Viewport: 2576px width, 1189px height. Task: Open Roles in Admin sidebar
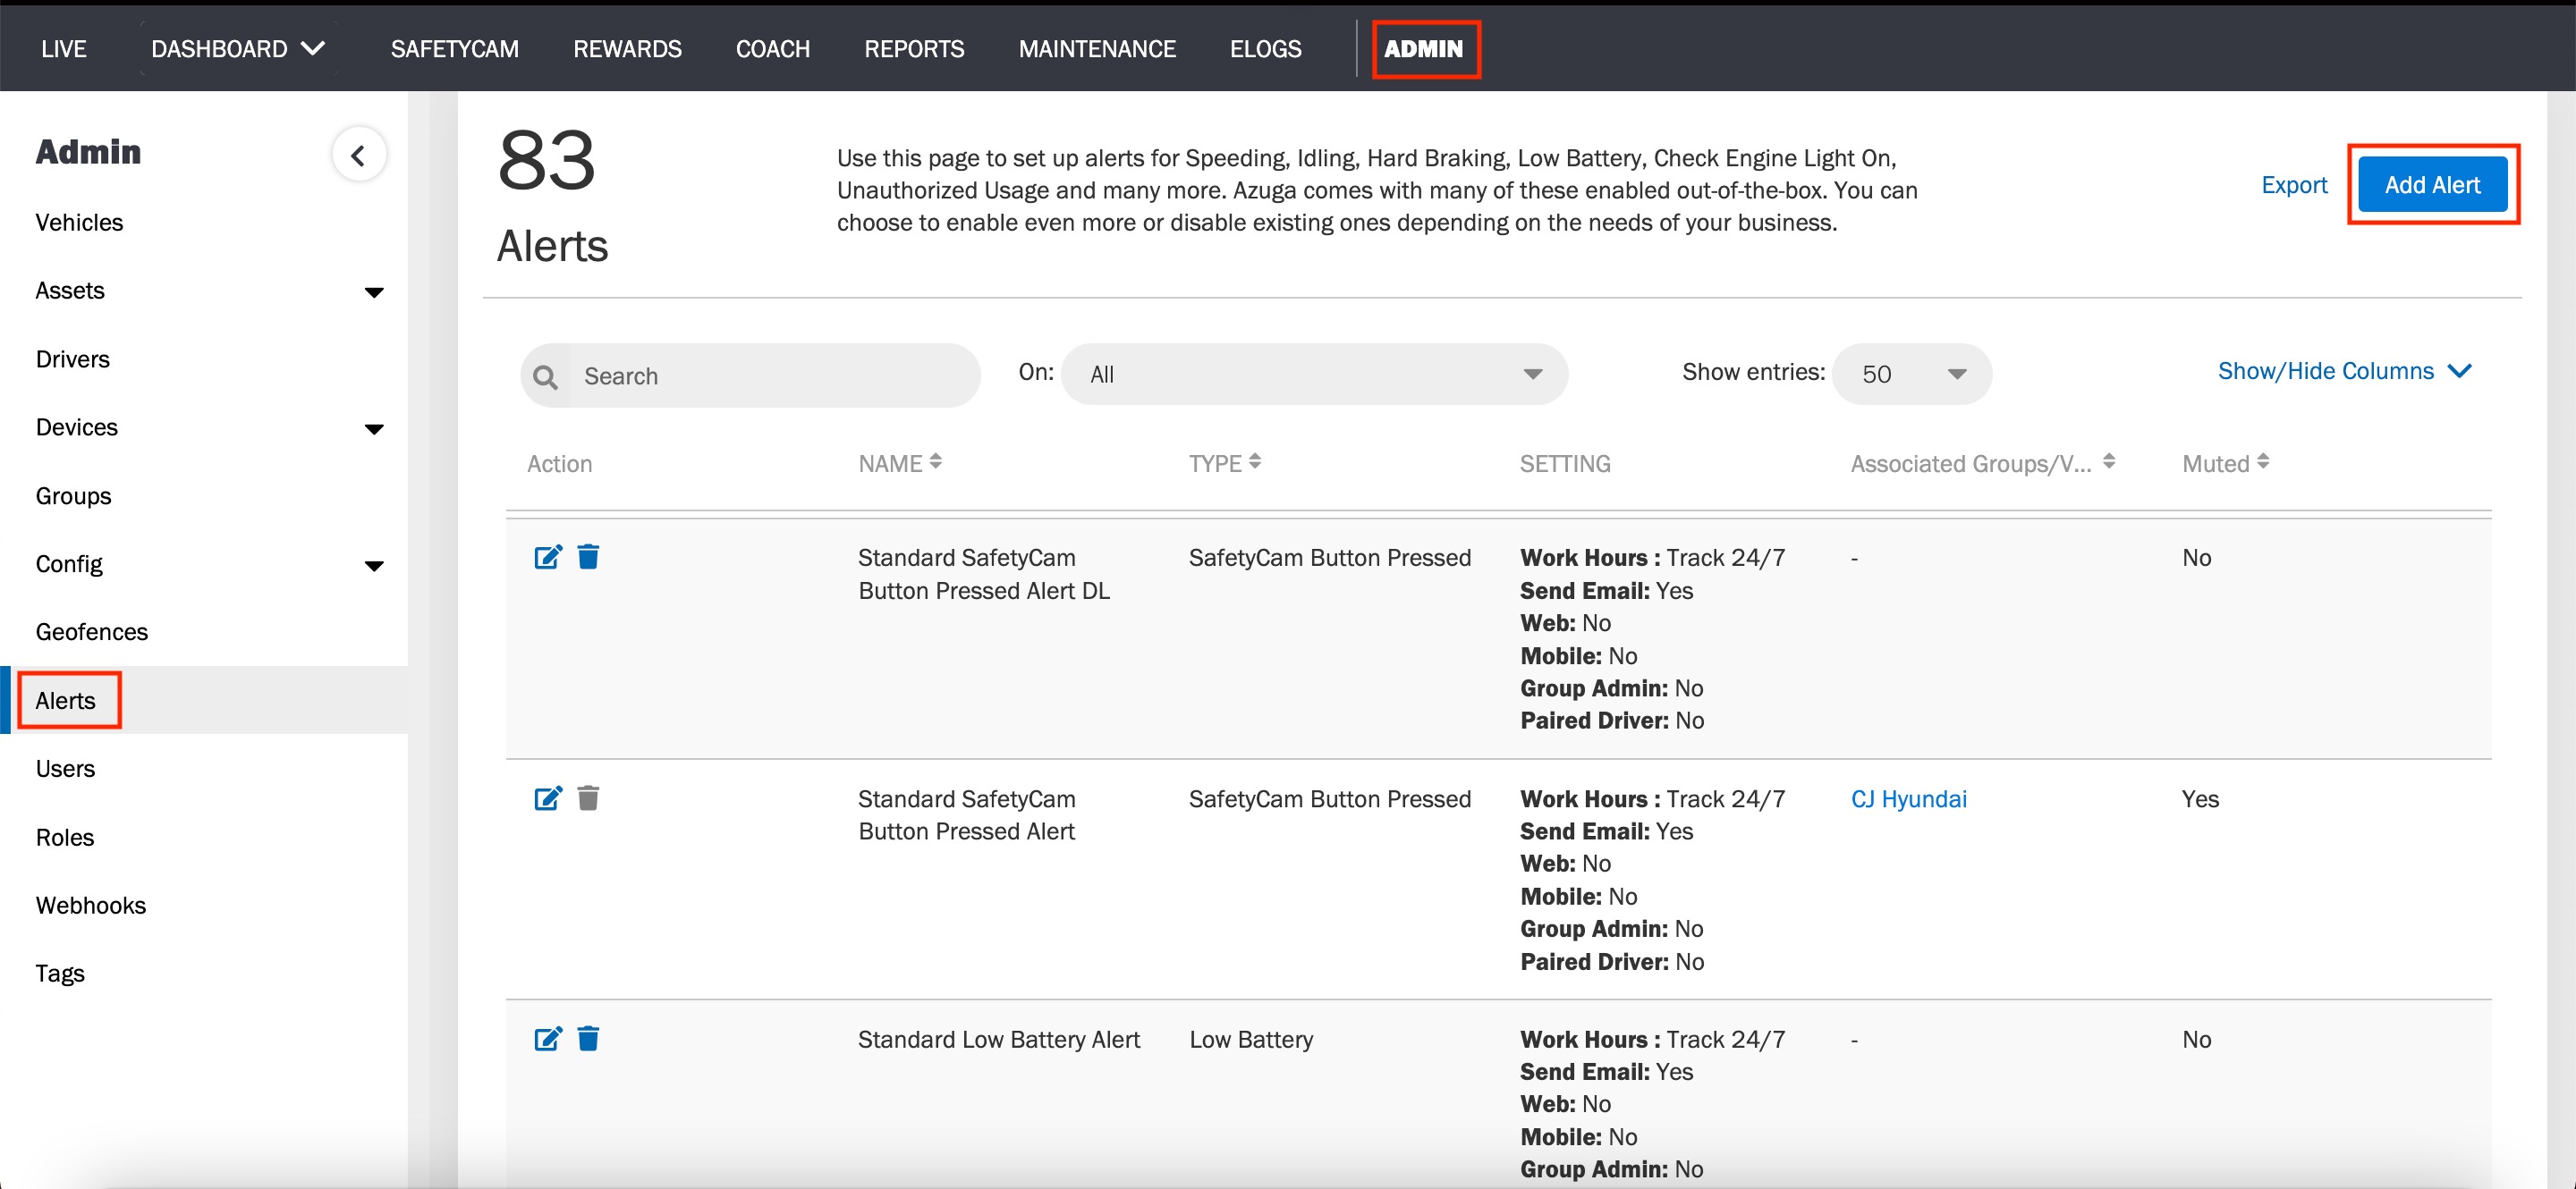pos(65,838)
